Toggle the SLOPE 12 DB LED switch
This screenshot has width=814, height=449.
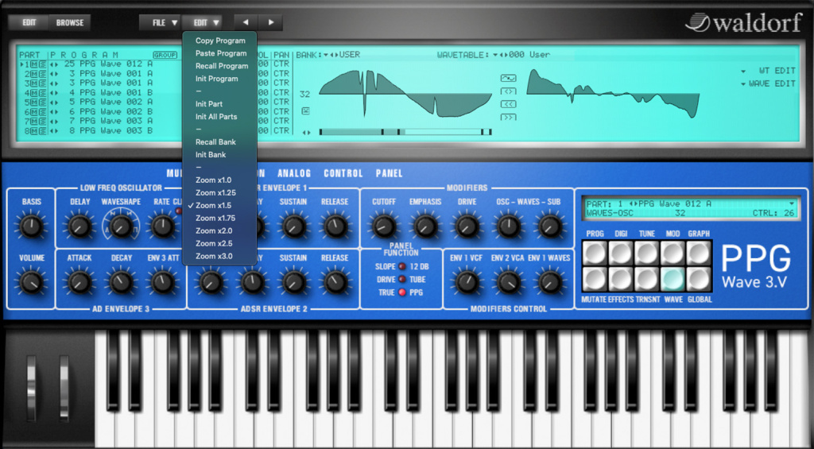401,267
